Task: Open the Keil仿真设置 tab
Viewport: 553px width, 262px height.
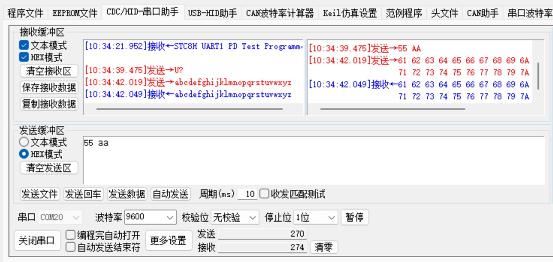Action: (350, 13)
